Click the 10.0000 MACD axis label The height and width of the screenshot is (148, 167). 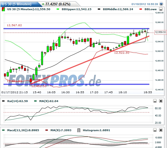158,138
